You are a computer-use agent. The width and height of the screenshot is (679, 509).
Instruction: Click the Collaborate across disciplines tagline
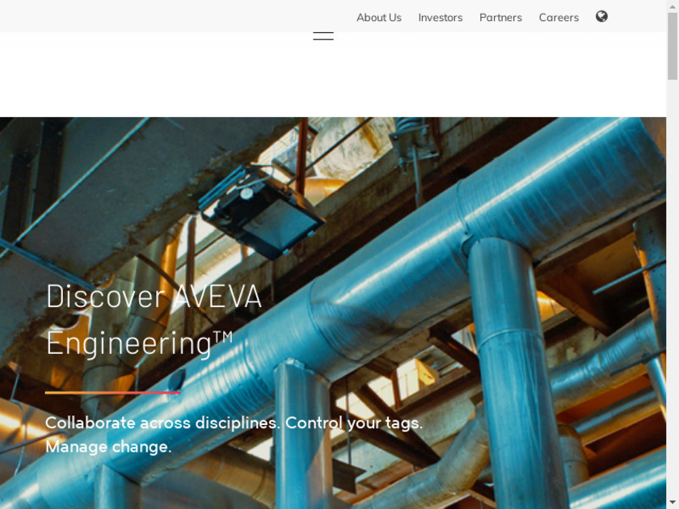[234, 423]
